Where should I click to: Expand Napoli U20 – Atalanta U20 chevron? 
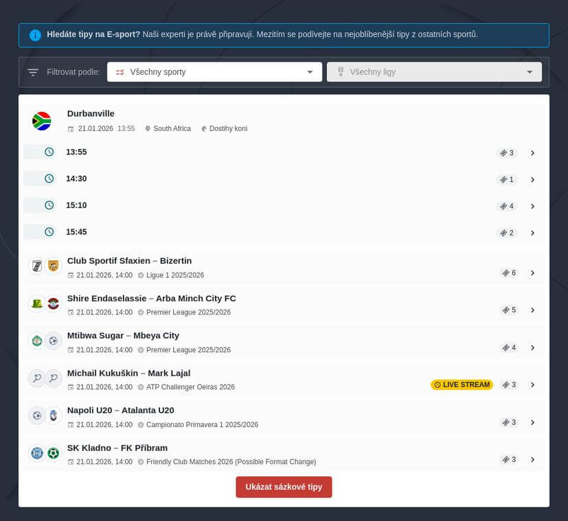(x=532, y=423)
